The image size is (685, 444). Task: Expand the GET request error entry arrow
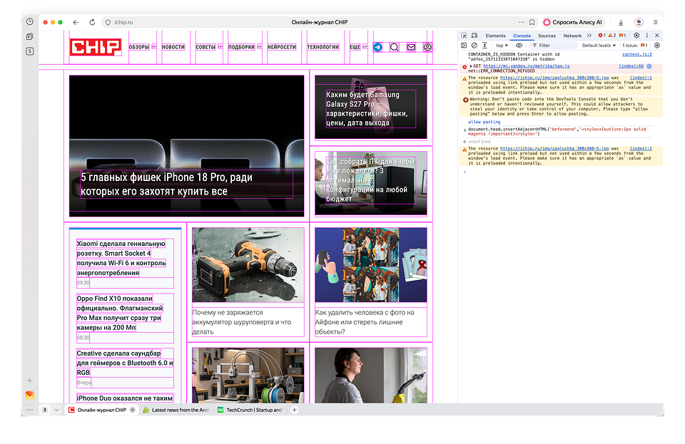click(x=470, y=66)
